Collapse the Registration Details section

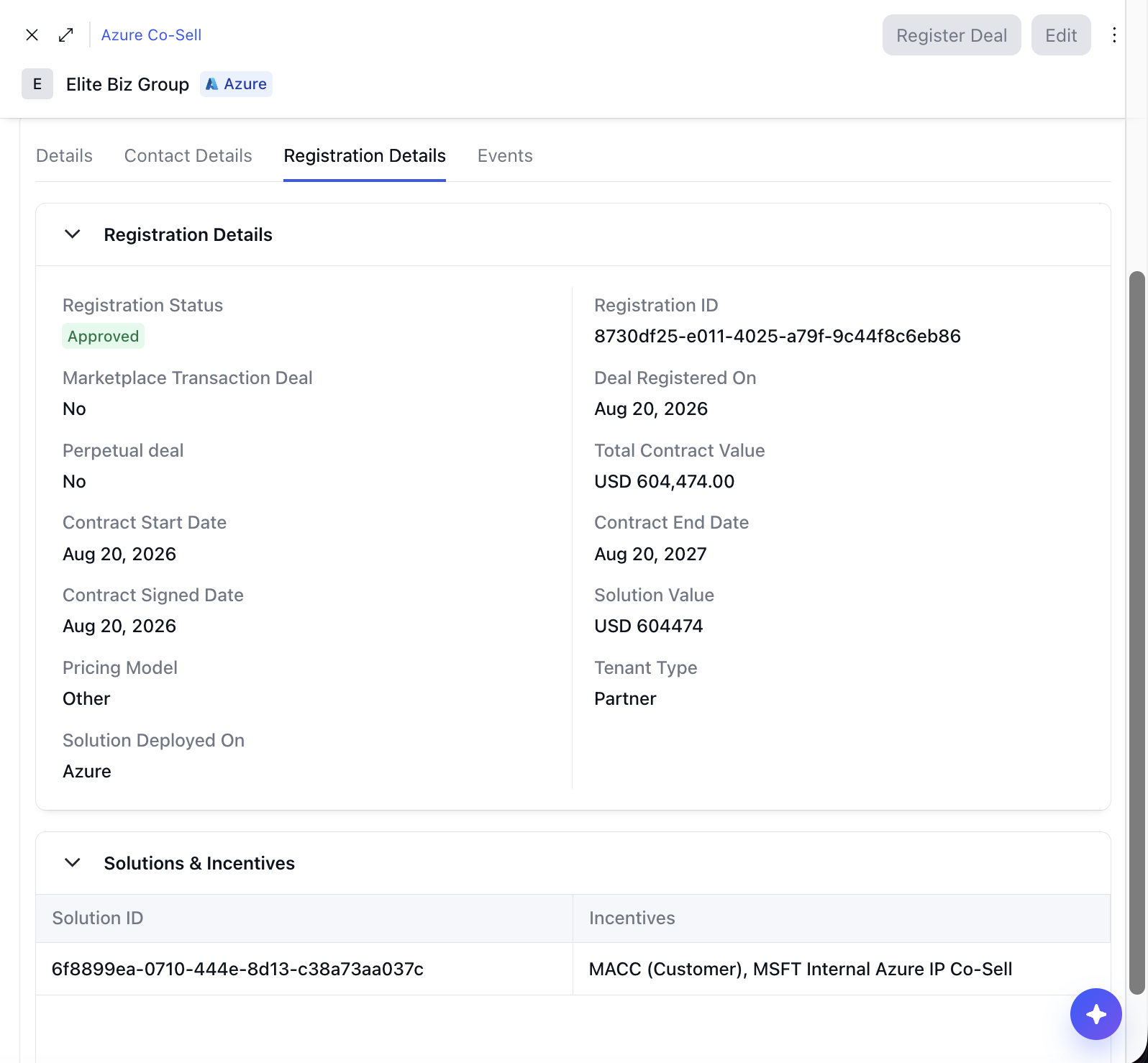point(73,234)
